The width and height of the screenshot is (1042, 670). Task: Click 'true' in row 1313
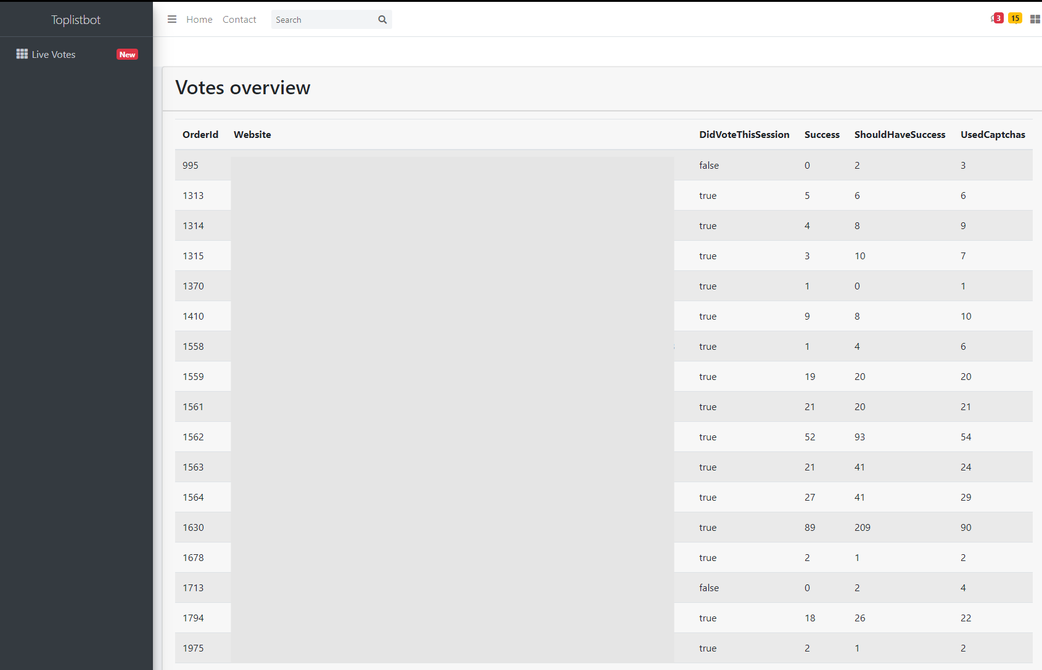708,196
